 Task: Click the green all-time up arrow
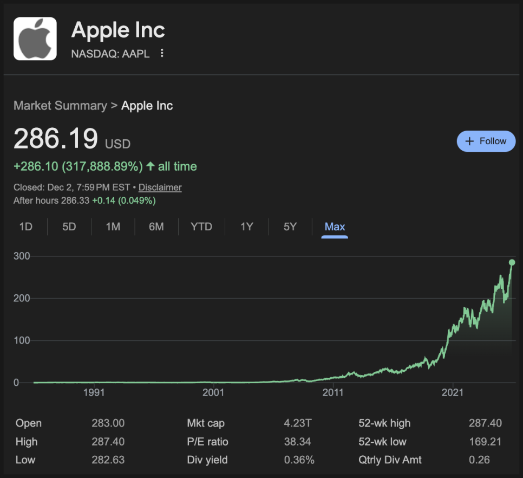[151, 166]
